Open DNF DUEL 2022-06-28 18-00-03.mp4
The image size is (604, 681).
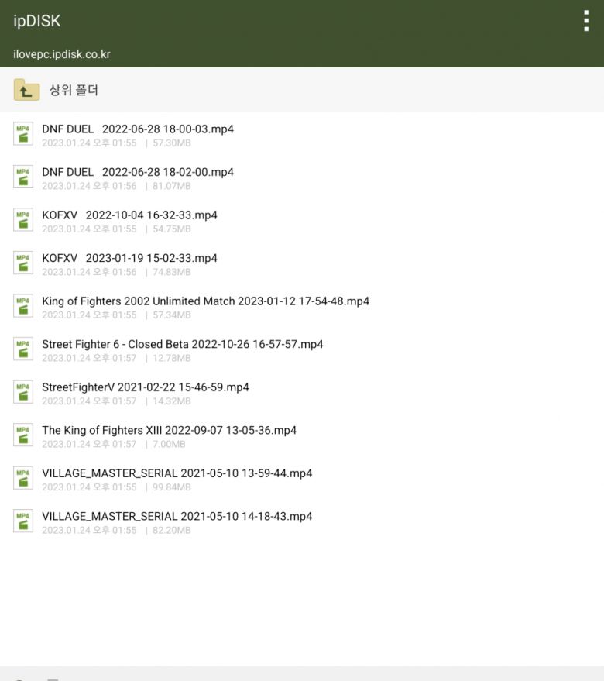[x=138, y=129]
